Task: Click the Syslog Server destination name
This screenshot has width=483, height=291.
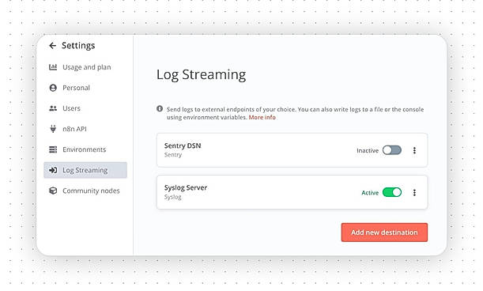Action: 186,187
